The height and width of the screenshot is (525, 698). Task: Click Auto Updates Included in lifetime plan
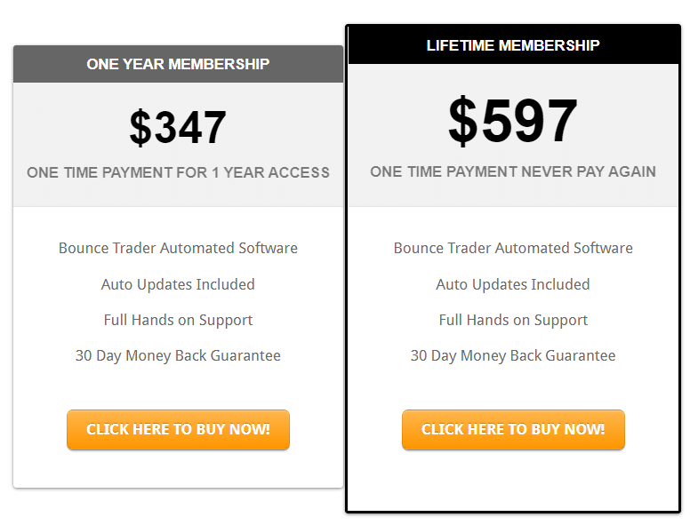pyautogui.click(x=513, y=284)
